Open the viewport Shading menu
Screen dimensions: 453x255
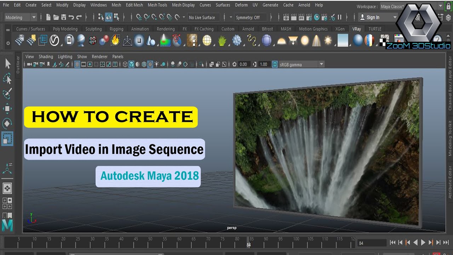tap(46, 57)
